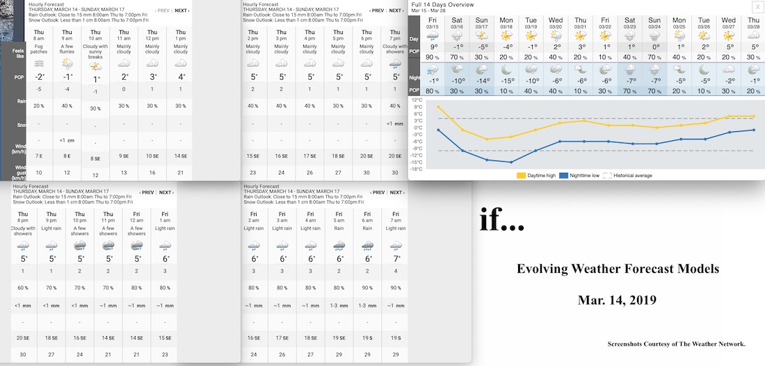Click the showers icon for Thu 8 pm
This screenshot has height=366, width=765.
[23, 246]
